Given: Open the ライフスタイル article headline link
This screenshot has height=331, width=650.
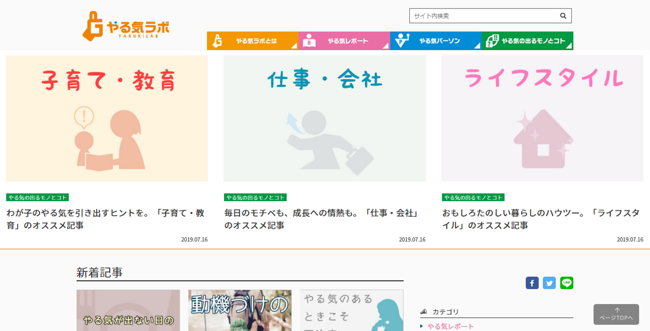Looking at the screenshot, I should pos(541,219).
